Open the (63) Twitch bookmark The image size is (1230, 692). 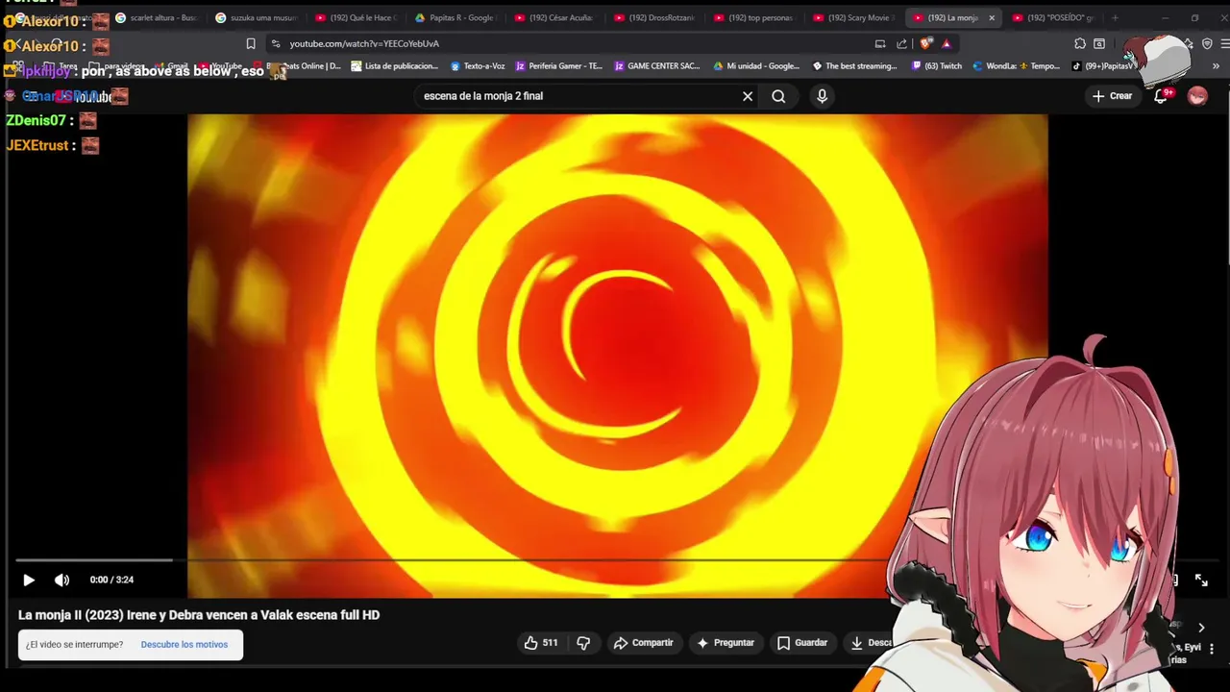(936, 66)
